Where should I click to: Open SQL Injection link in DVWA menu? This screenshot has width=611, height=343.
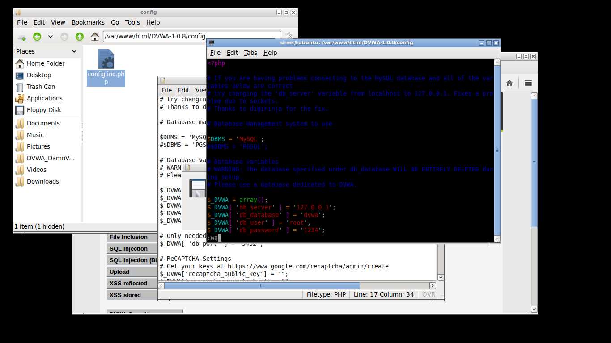click(132, 249)
